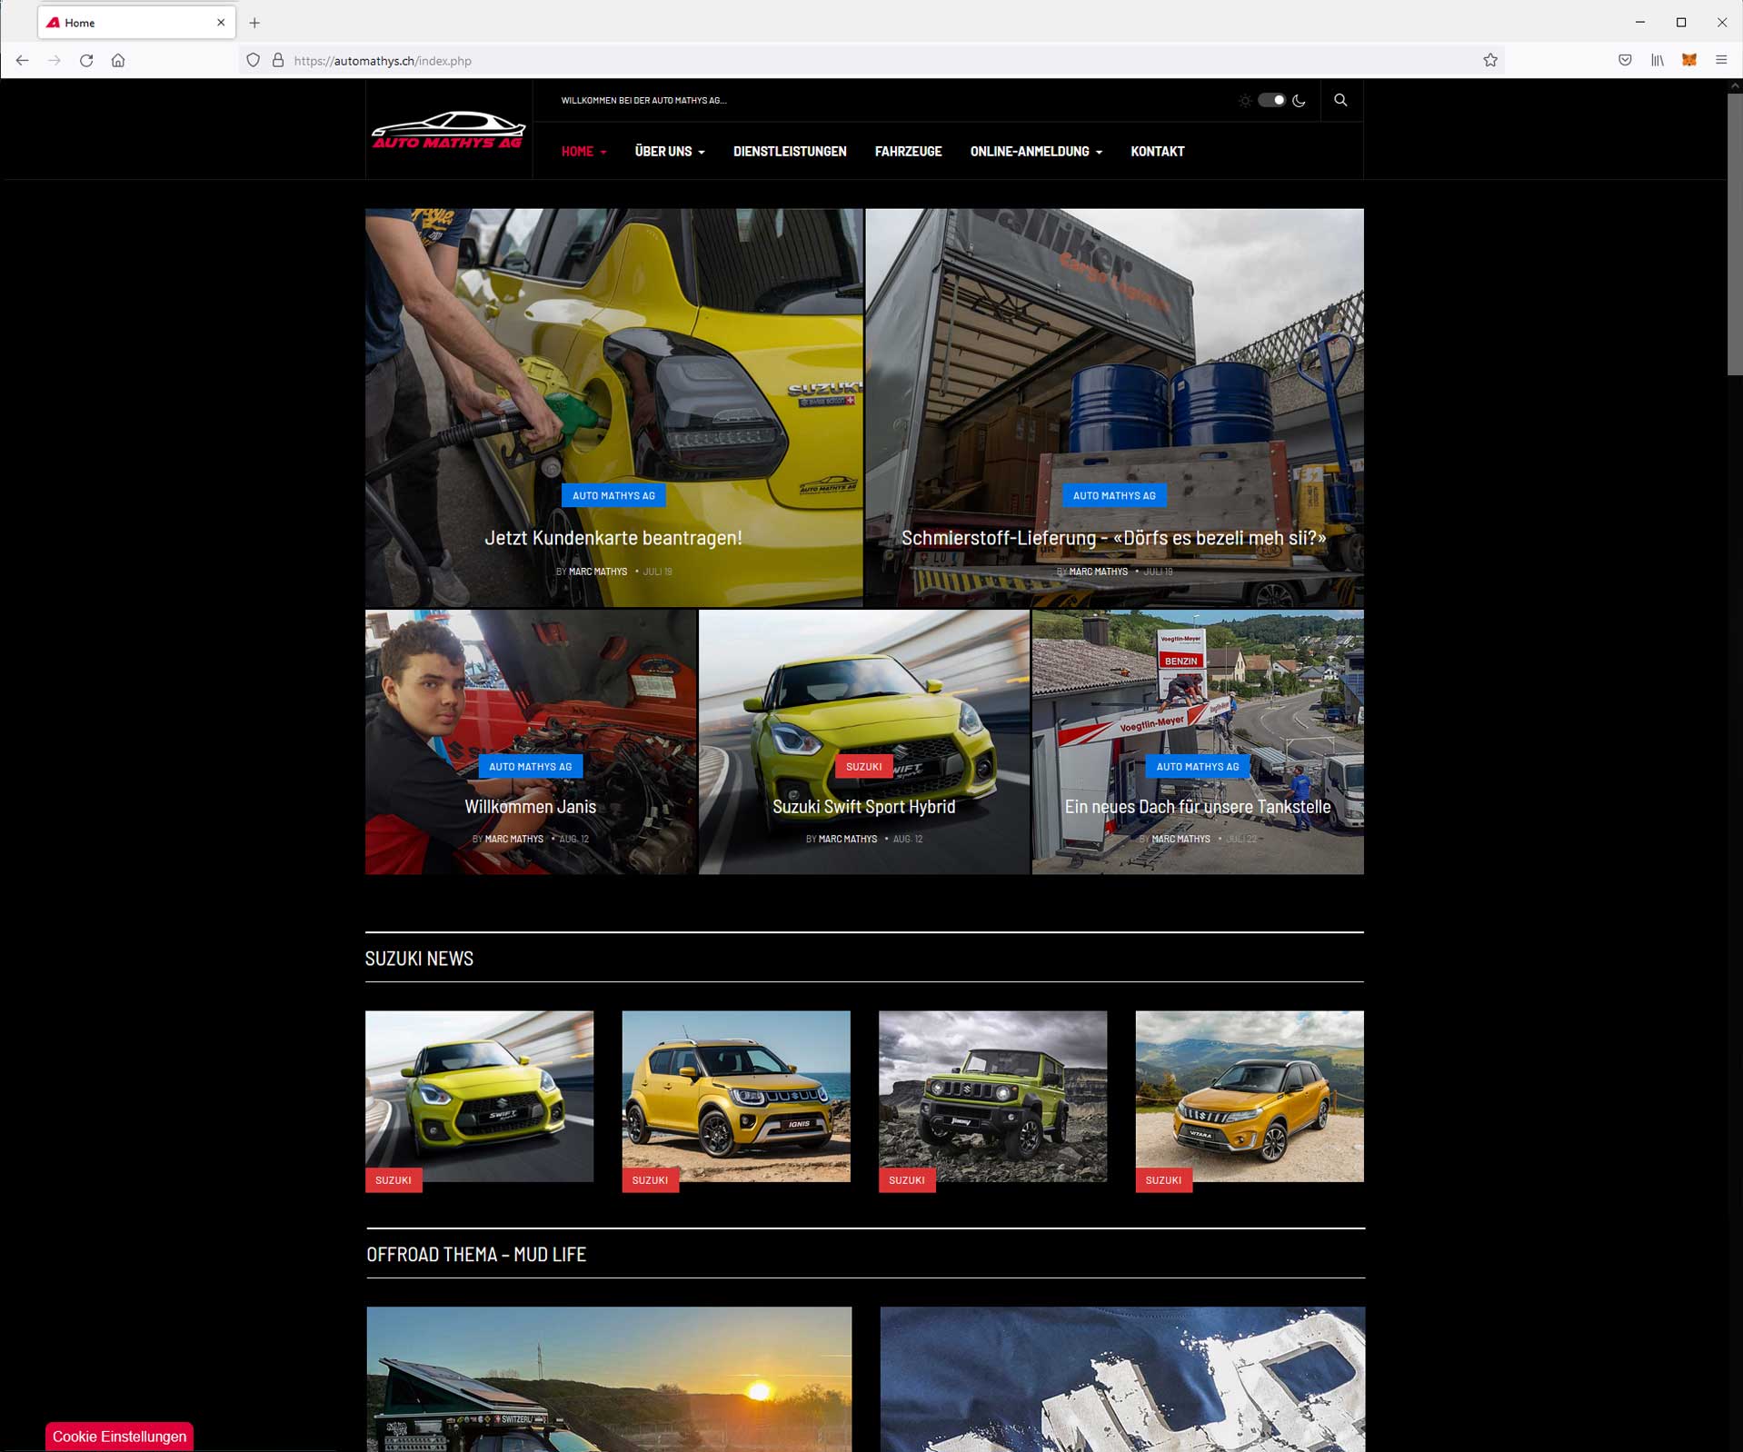Click the tracking protection shield icon
Viewport: 1743px width, 1452px height.
[x=254, y=61]
